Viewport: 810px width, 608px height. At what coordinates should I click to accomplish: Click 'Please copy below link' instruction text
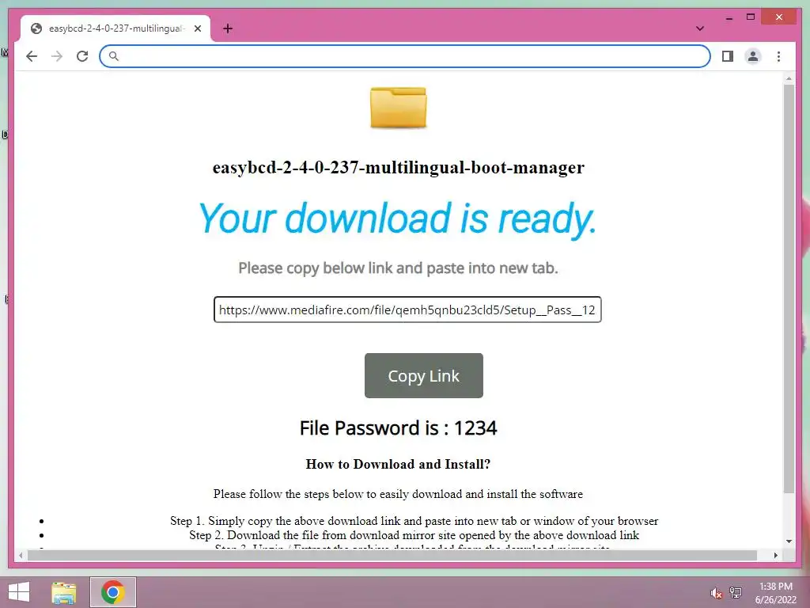(x=398, y=268)
